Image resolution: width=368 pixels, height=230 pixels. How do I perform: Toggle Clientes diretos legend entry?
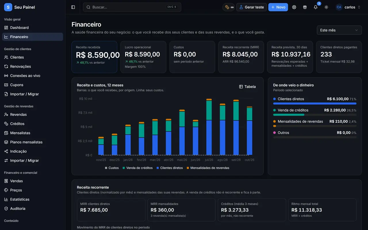tap(170, 168)
